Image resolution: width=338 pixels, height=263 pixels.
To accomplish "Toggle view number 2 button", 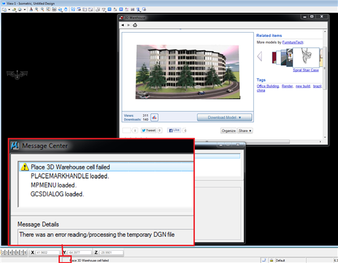I will point(3,253).
